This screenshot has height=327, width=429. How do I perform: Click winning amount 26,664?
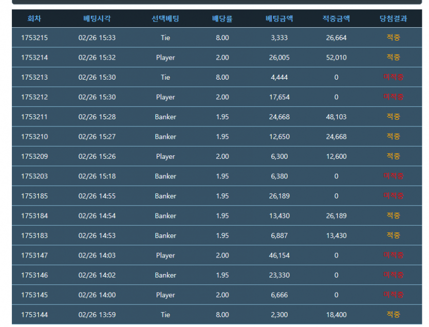coord(336,38)
